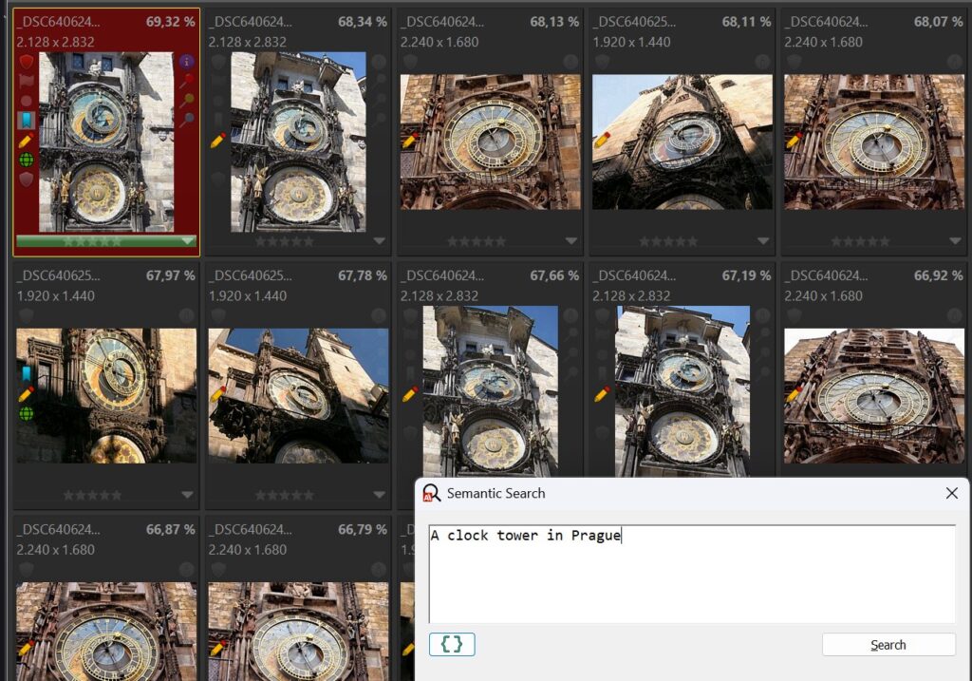Open the rating dropdown arrow on the 68,34 % thumbnail
Viewport: 972px width, 681px height.
(380, 241)
